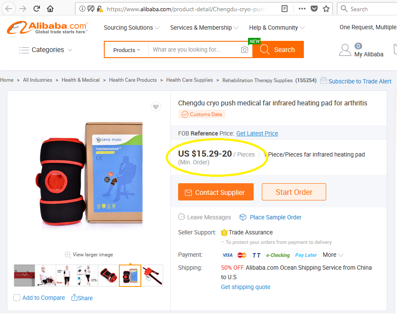This screenshot has width=397, height=314.
Task: Expand the Categories dropdown
Action: [x=45, y=50]
